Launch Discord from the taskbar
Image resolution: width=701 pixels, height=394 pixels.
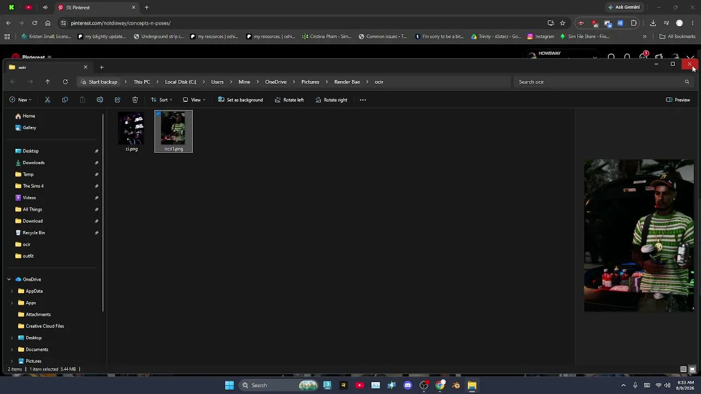tap(407, 385)
